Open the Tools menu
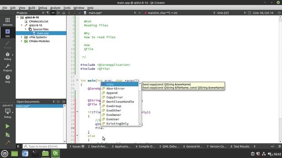The image size is (282, 158). pos(67,8)
